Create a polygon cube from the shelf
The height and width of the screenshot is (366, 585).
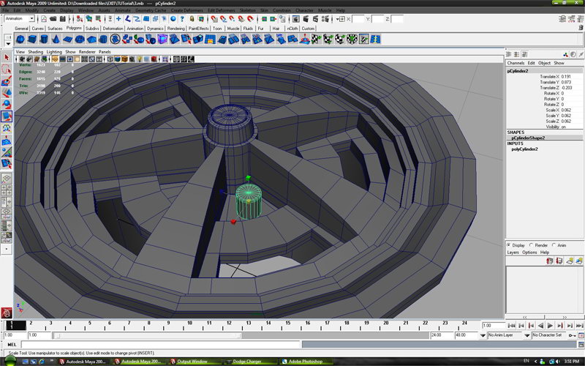click(x=34, y=40)
